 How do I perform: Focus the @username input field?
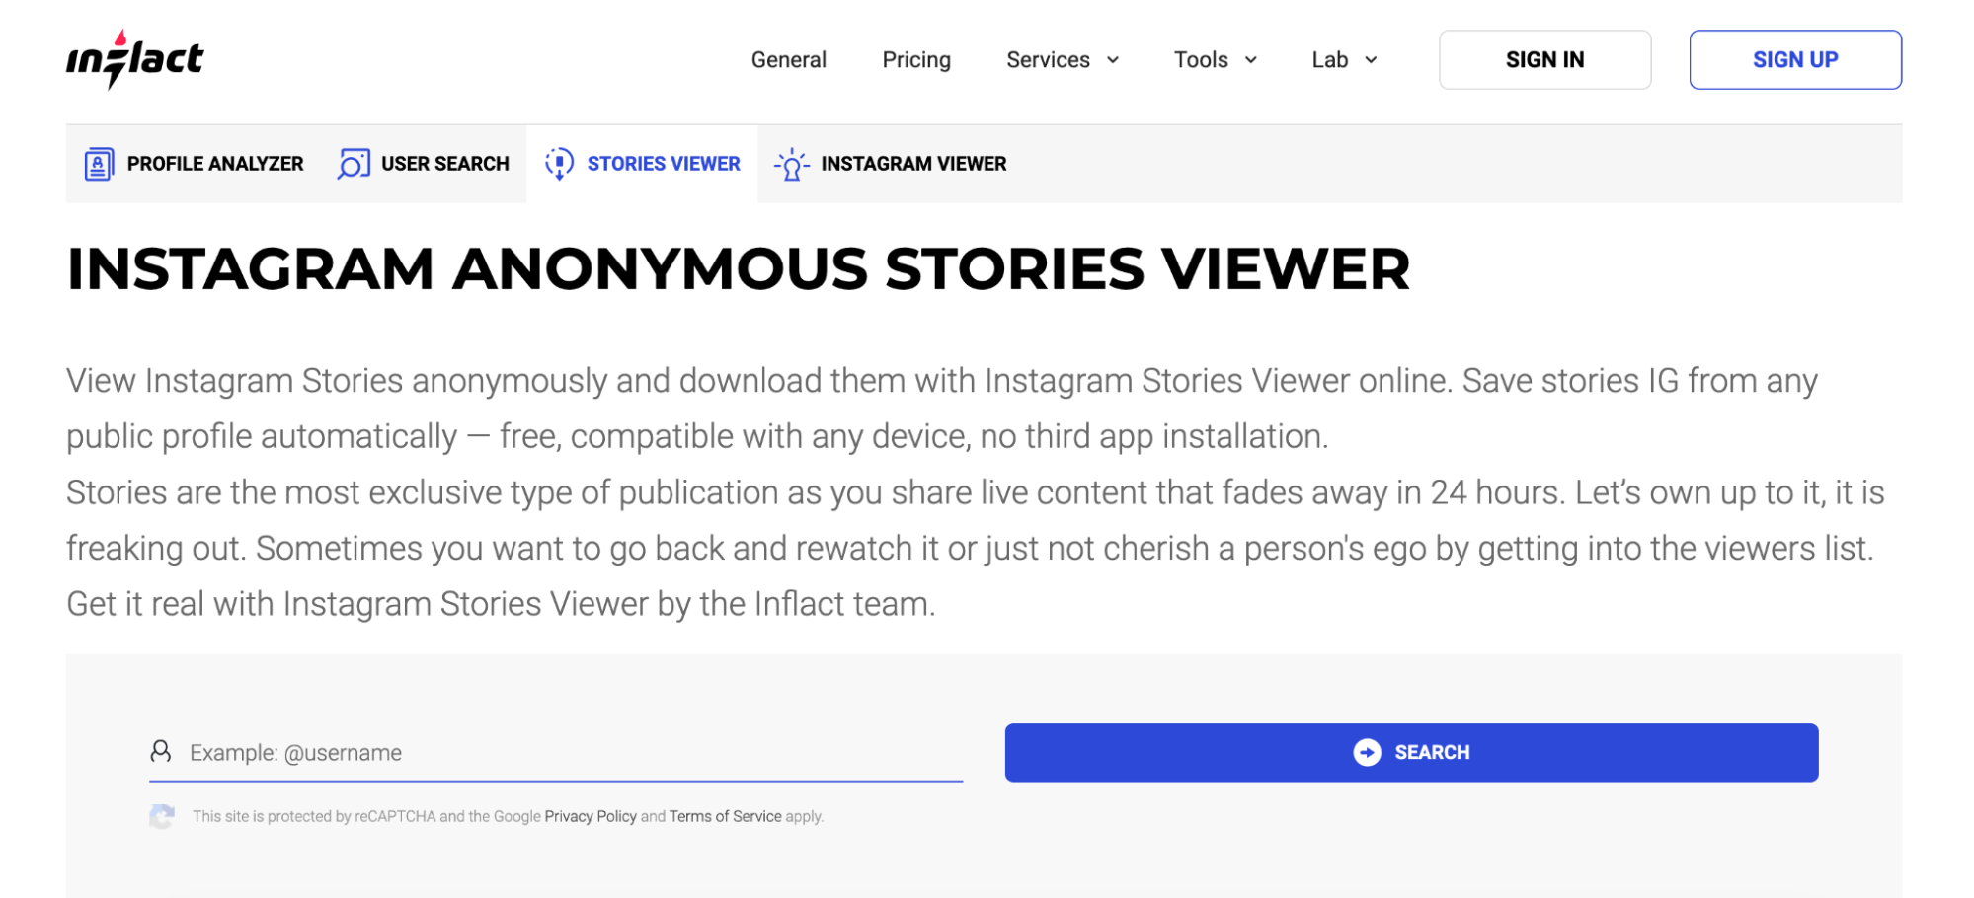click(556, 753)
